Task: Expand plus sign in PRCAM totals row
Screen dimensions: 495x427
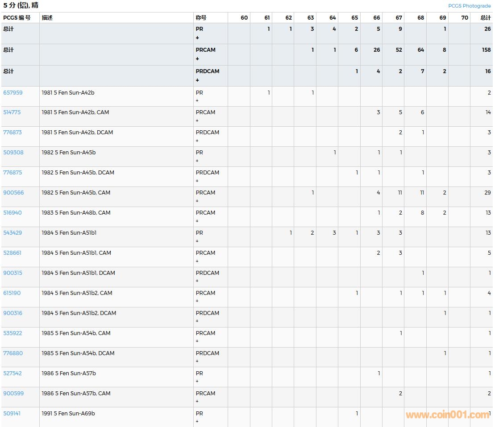Action: (197, 59)
